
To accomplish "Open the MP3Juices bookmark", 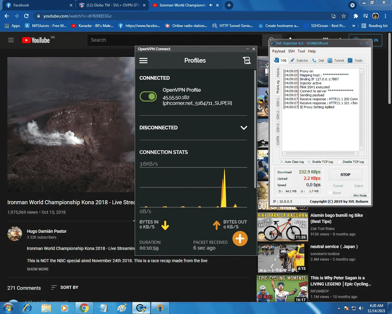I will pos(46,26).
